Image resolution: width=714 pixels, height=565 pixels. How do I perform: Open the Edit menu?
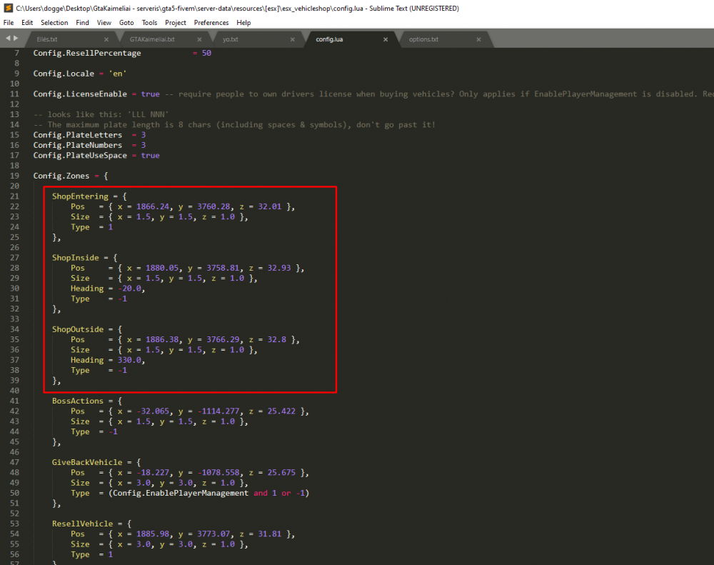pyautogui.click(x=27, y=23)
